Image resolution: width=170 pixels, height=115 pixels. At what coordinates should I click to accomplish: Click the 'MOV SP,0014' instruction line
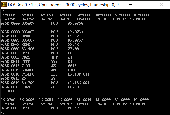(x=42, y=49)
